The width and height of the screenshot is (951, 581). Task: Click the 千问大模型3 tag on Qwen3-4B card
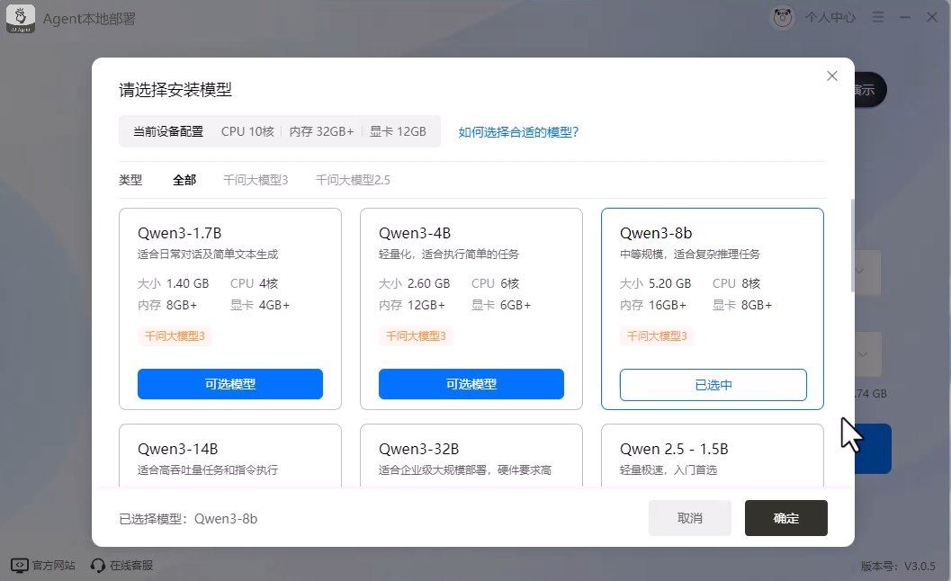(416, 336)
